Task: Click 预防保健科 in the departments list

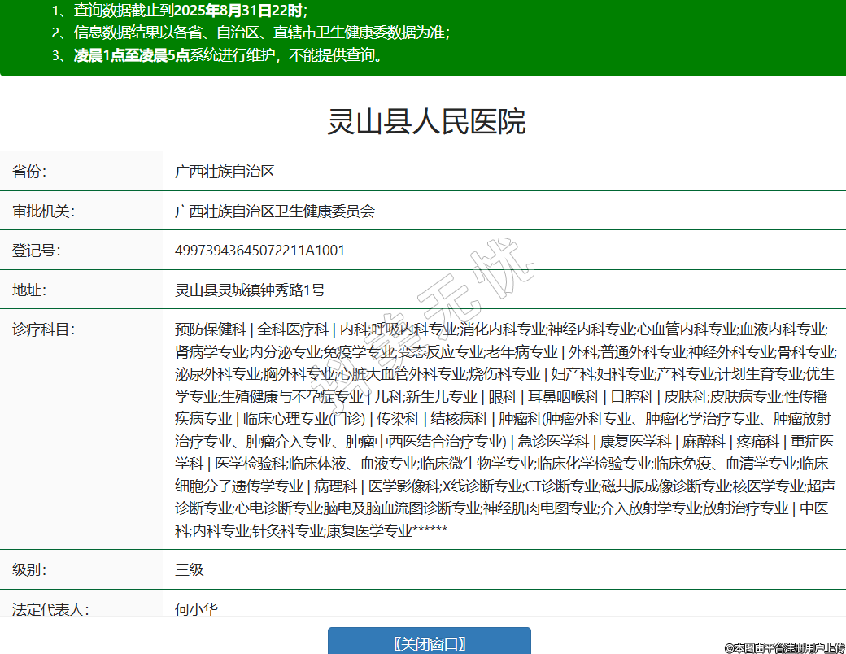Action: [210, 329]
